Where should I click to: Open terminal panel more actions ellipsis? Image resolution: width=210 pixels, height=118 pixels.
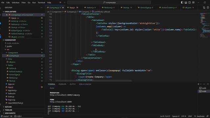click(204, 84)
